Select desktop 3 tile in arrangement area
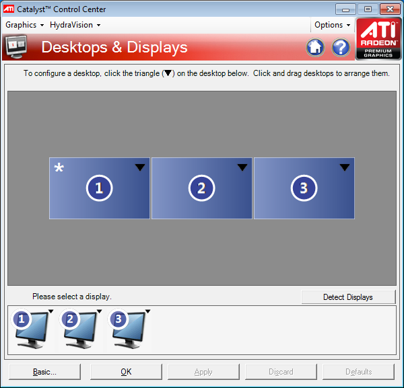The width and height of the screenshot is (404, 388). (x=304, y=188)
